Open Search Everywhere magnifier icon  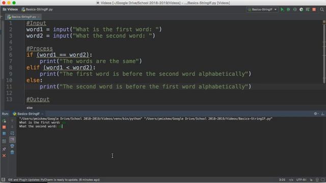[322, 10]
